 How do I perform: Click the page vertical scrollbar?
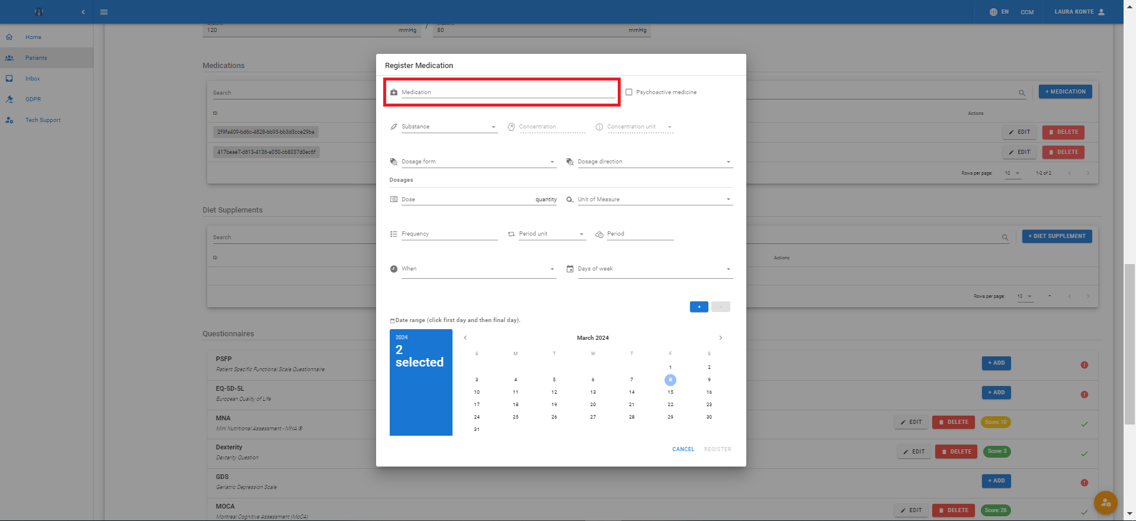pyautogui.click(x=1129, y=343)
